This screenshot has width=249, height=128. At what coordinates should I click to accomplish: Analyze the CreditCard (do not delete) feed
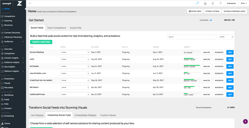tap(206, 81)
